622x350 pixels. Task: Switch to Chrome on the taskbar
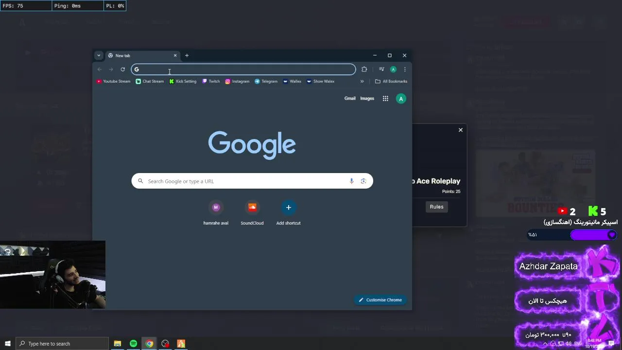(149, 344)
